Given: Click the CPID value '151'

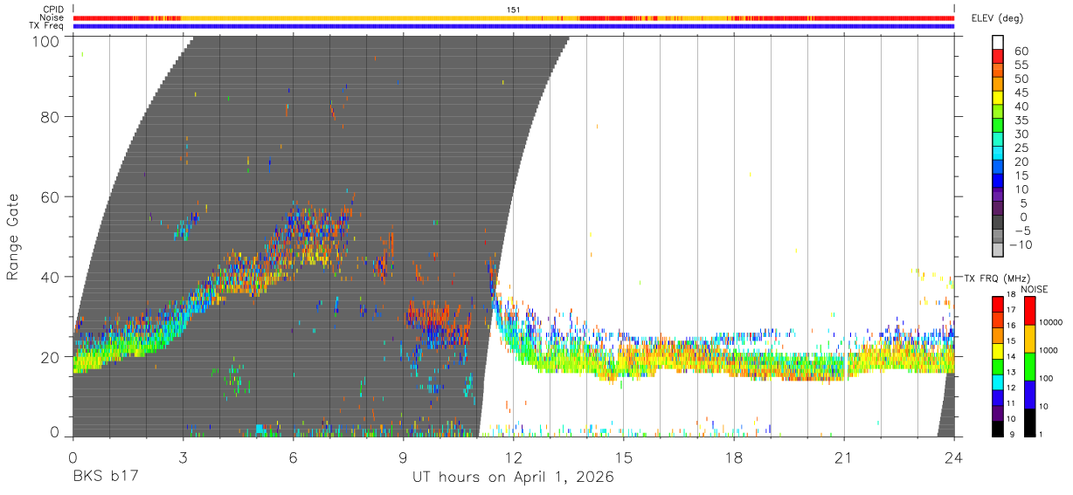Looking at the screenshot, I should 514,10.
